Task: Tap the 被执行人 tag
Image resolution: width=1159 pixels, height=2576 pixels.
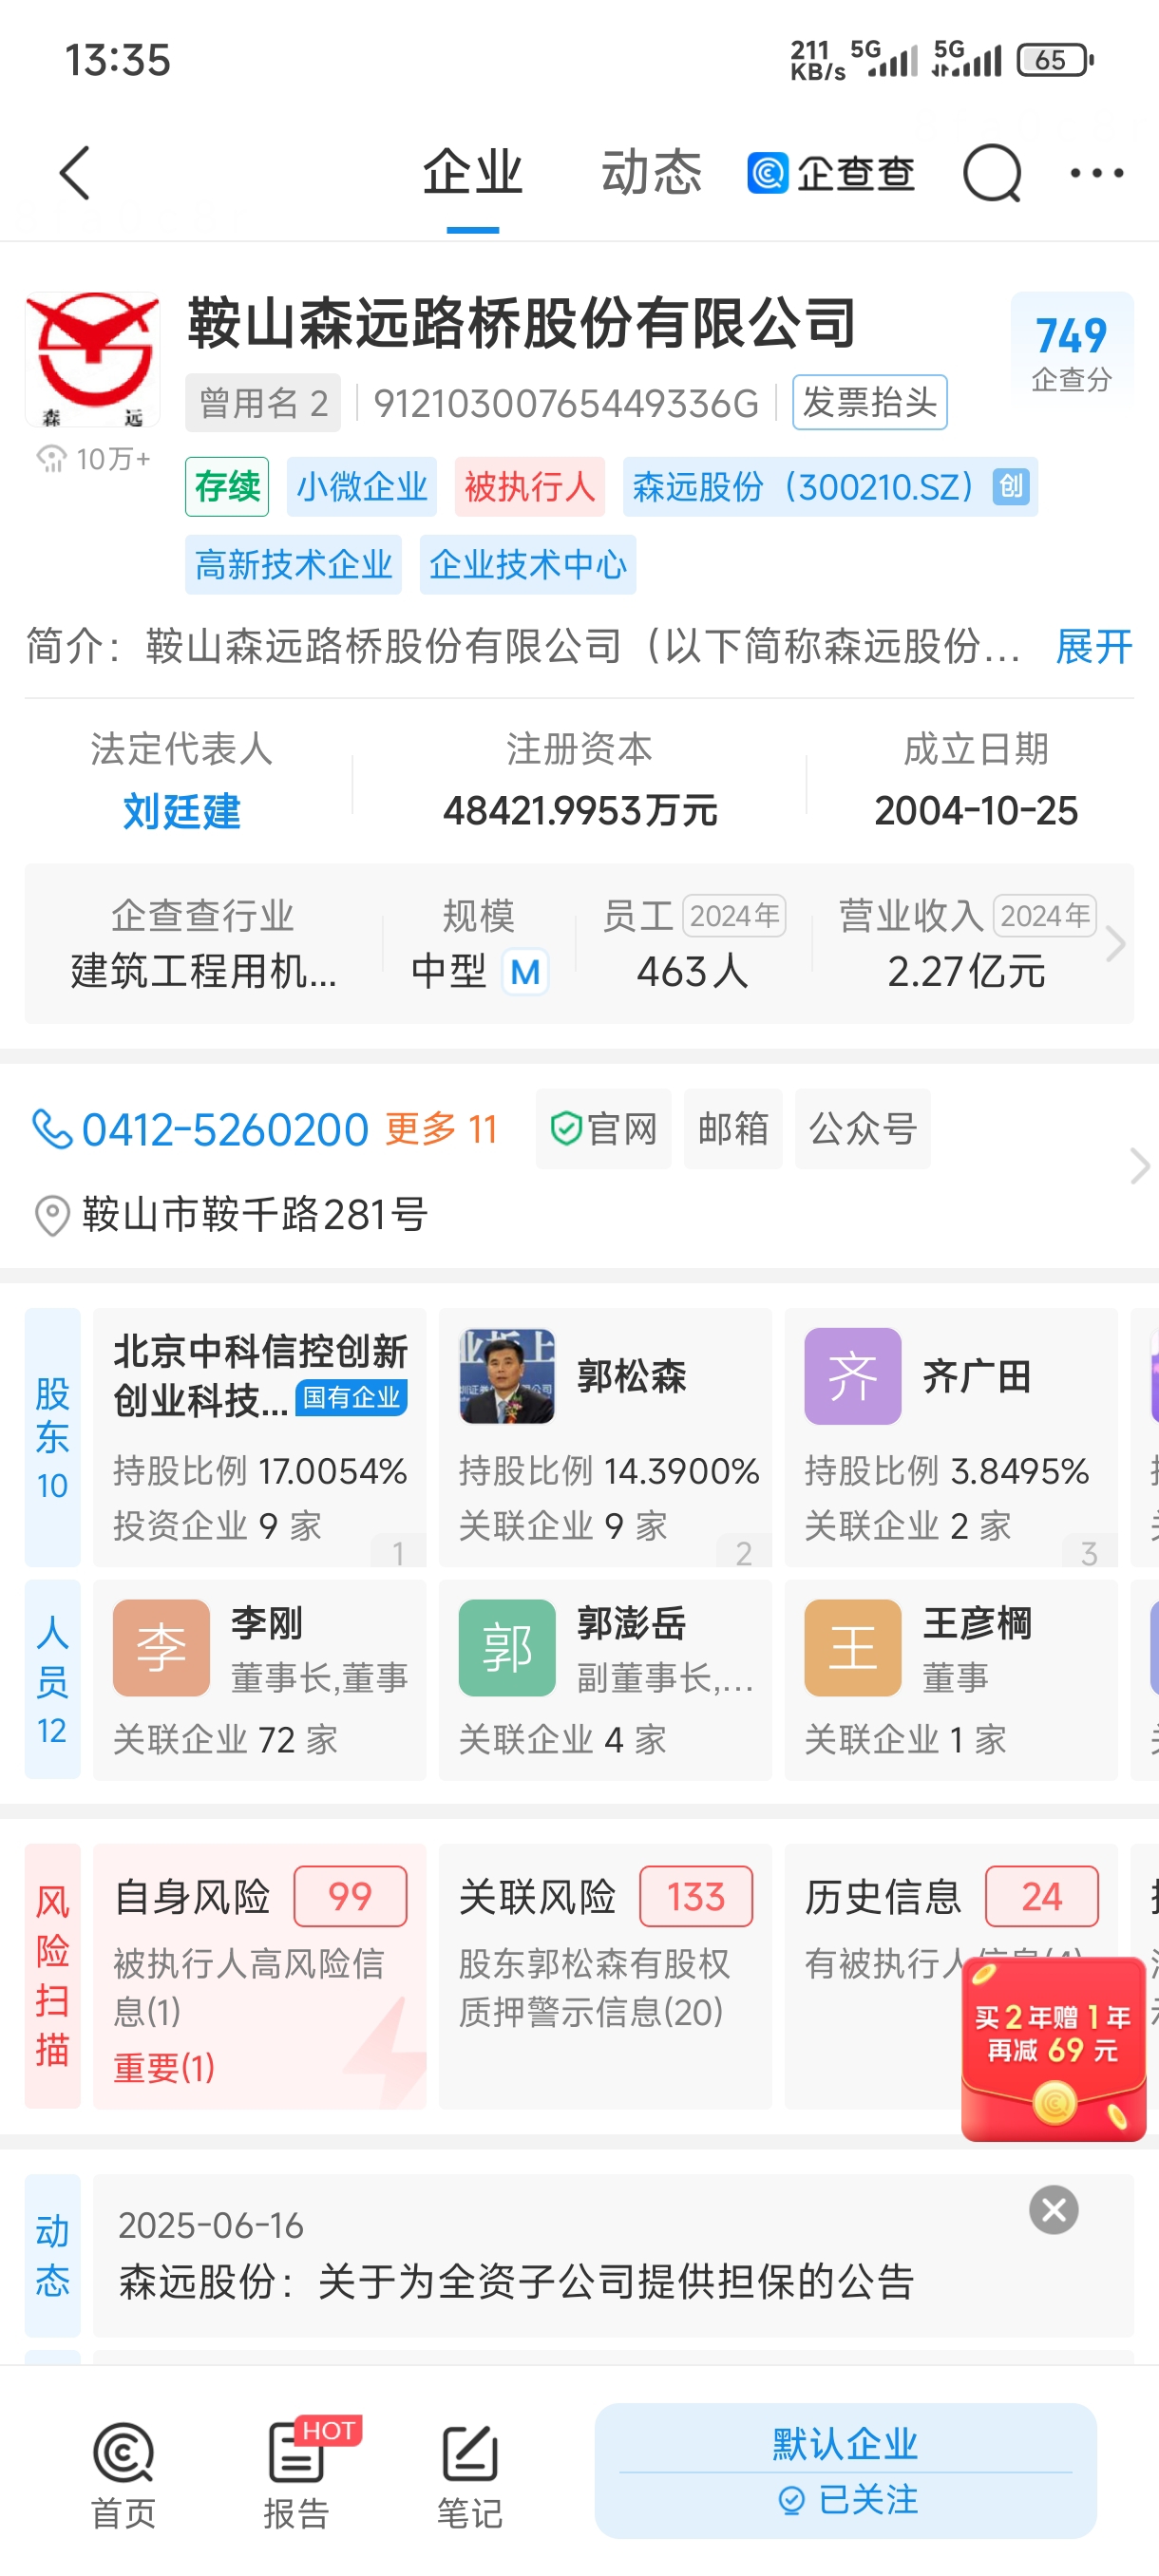Action: coord(530,487)
